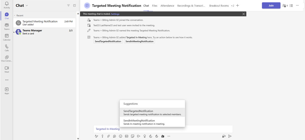This screenshot has width=305, height=140.
Task: Click the chat list scrollbar down arrow
Action: click(78, 139)
